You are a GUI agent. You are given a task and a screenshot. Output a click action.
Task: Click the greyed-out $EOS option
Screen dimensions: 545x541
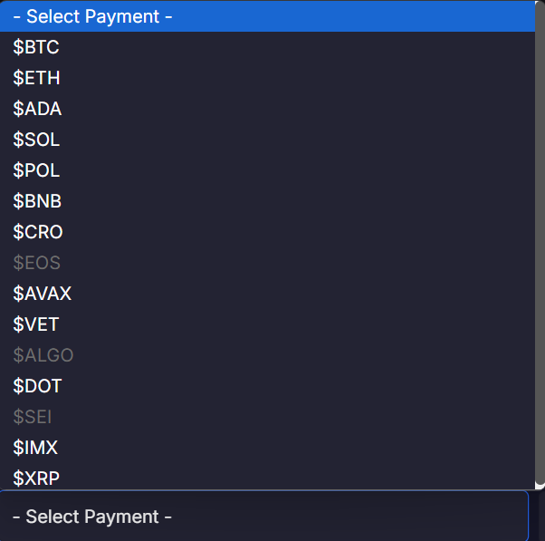(x=267, y=263)
